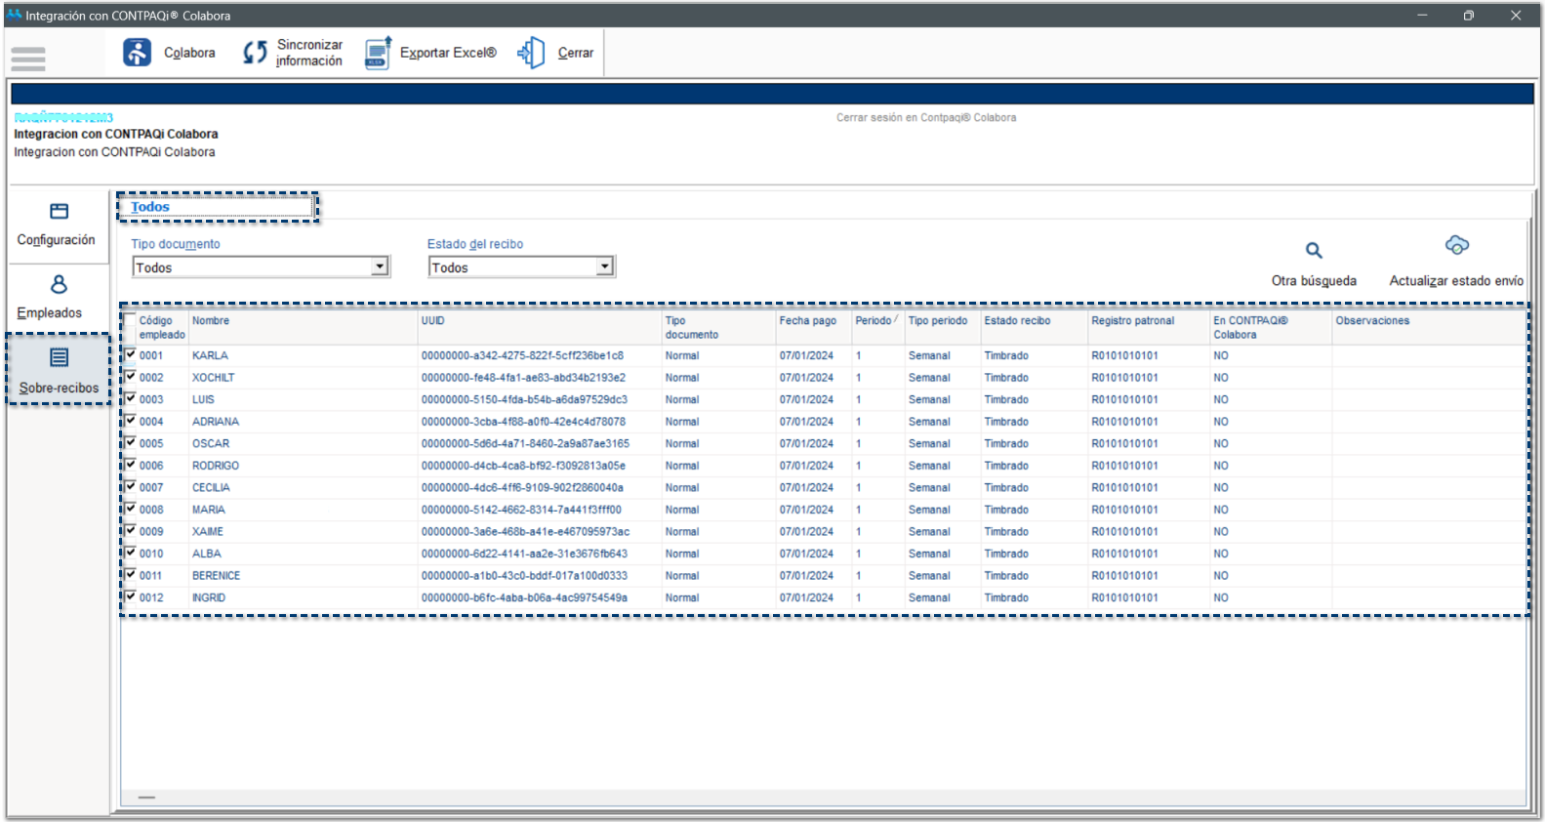Uncheck the row checkbox for employee 0001
The height and width of the screenshot is (822, 1545).
[x=130, y=354]
